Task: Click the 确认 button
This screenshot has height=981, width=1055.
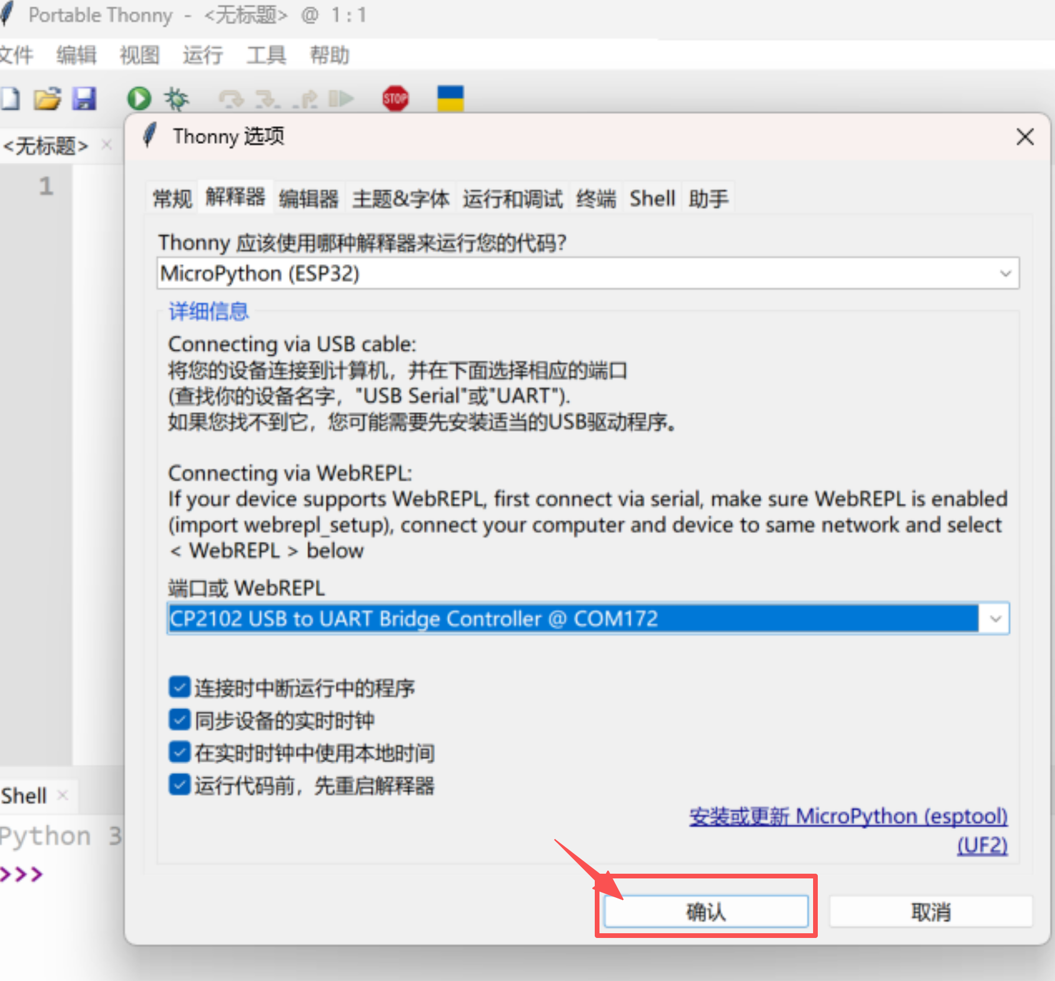Action: coord(706,912)
